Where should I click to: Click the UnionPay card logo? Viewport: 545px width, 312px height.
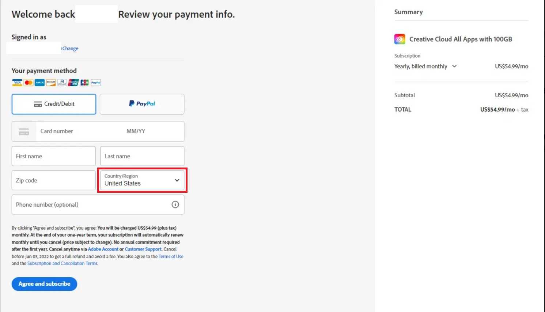73,83
